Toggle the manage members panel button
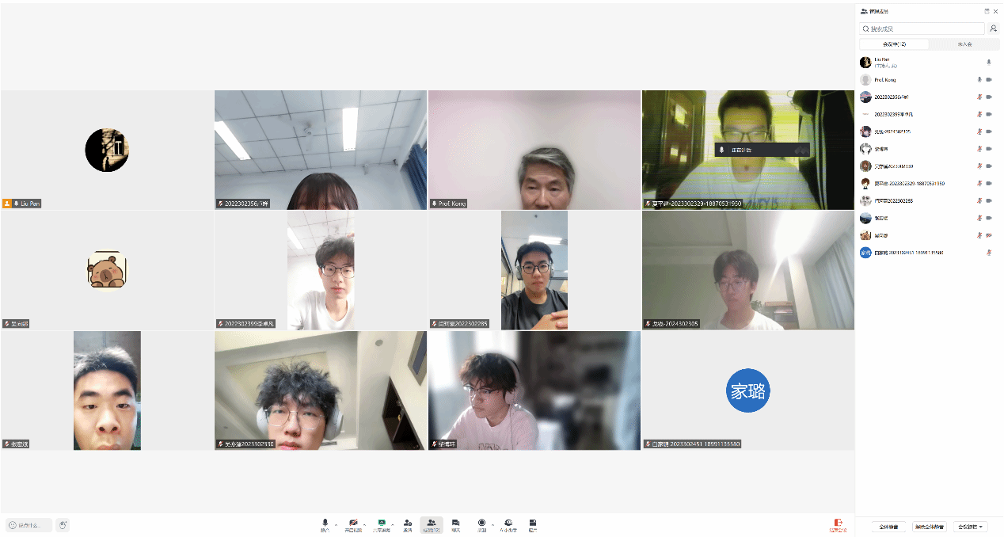The height and width of the screenshot is (537, 1004). point(432,524)
